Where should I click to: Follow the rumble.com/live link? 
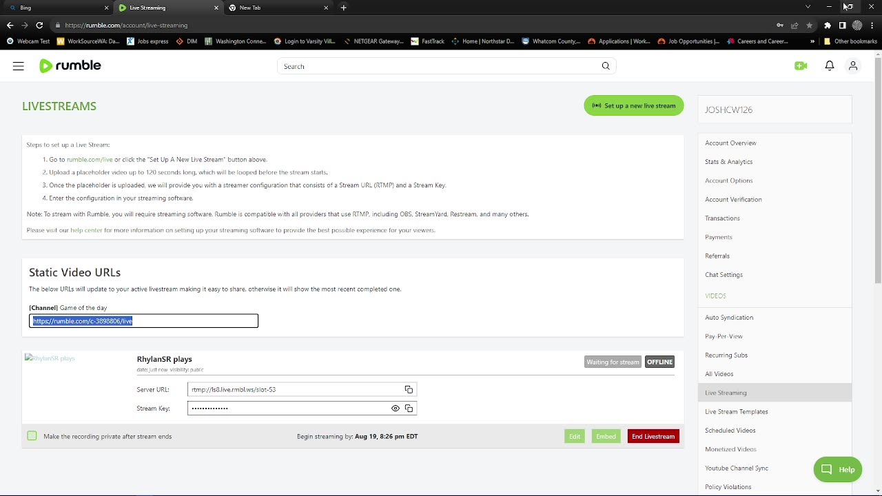(90, 159)
